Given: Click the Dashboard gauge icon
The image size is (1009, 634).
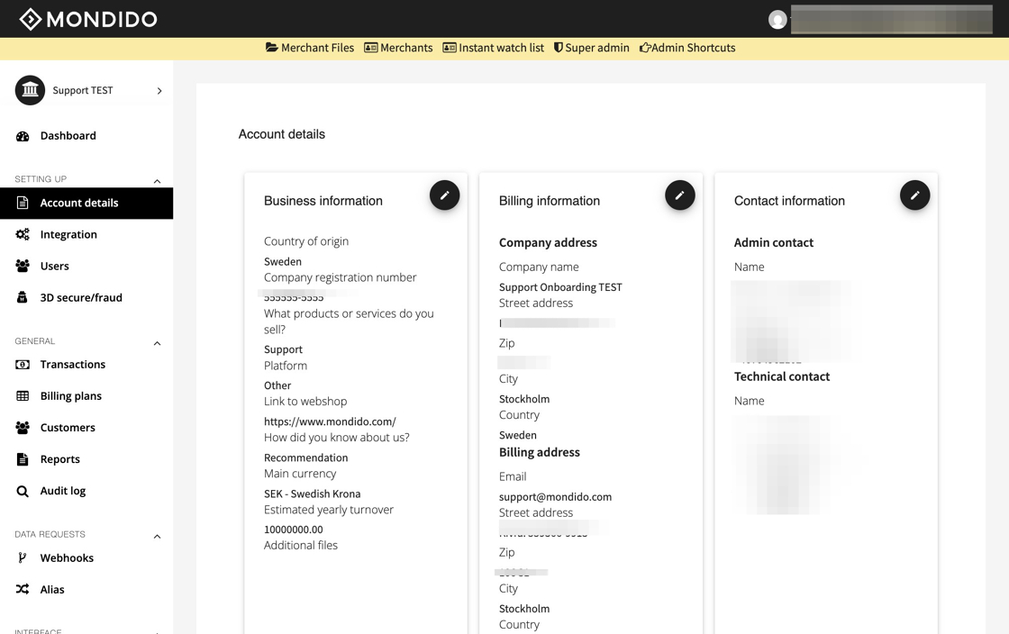Looking at the screenshot, I should tap(23, 136).
